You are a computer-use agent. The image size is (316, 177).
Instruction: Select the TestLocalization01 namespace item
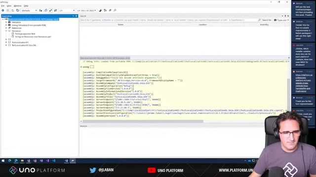(x=20, y=42)
